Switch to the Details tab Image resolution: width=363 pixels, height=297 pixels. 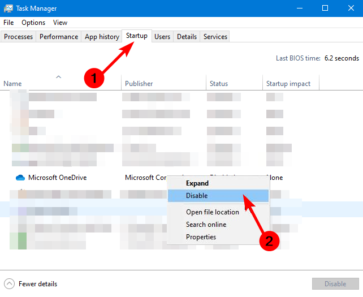[x=187, y=37]
